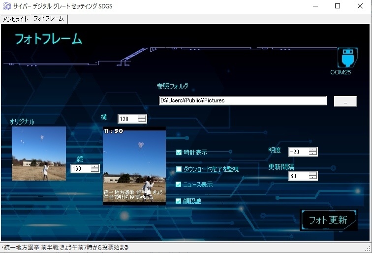Click the USB connector COM25 icon
Image resolution: width=372 pixels, height=253 pixels.
pyautogui.click(x=347, y=58)
